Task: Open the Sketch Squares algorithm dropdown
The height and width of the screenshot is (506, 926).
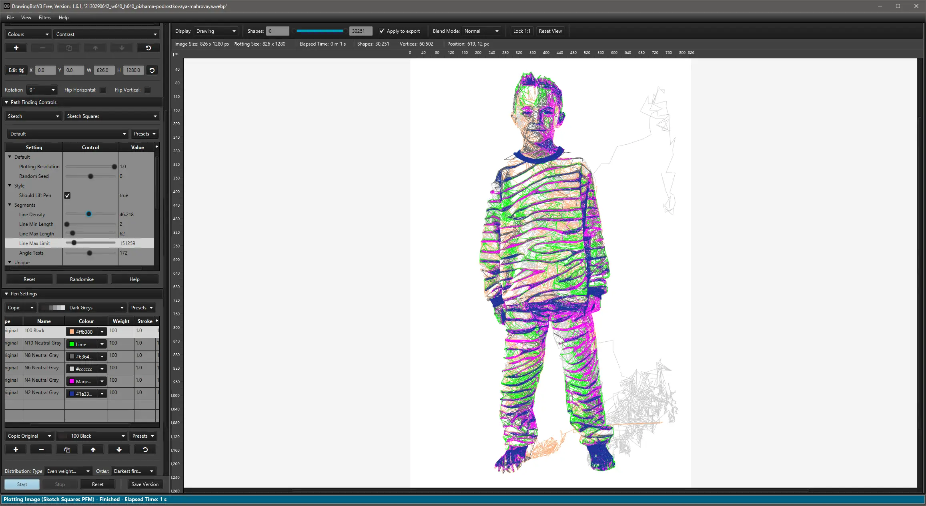Action: click(x=112, y=116)
